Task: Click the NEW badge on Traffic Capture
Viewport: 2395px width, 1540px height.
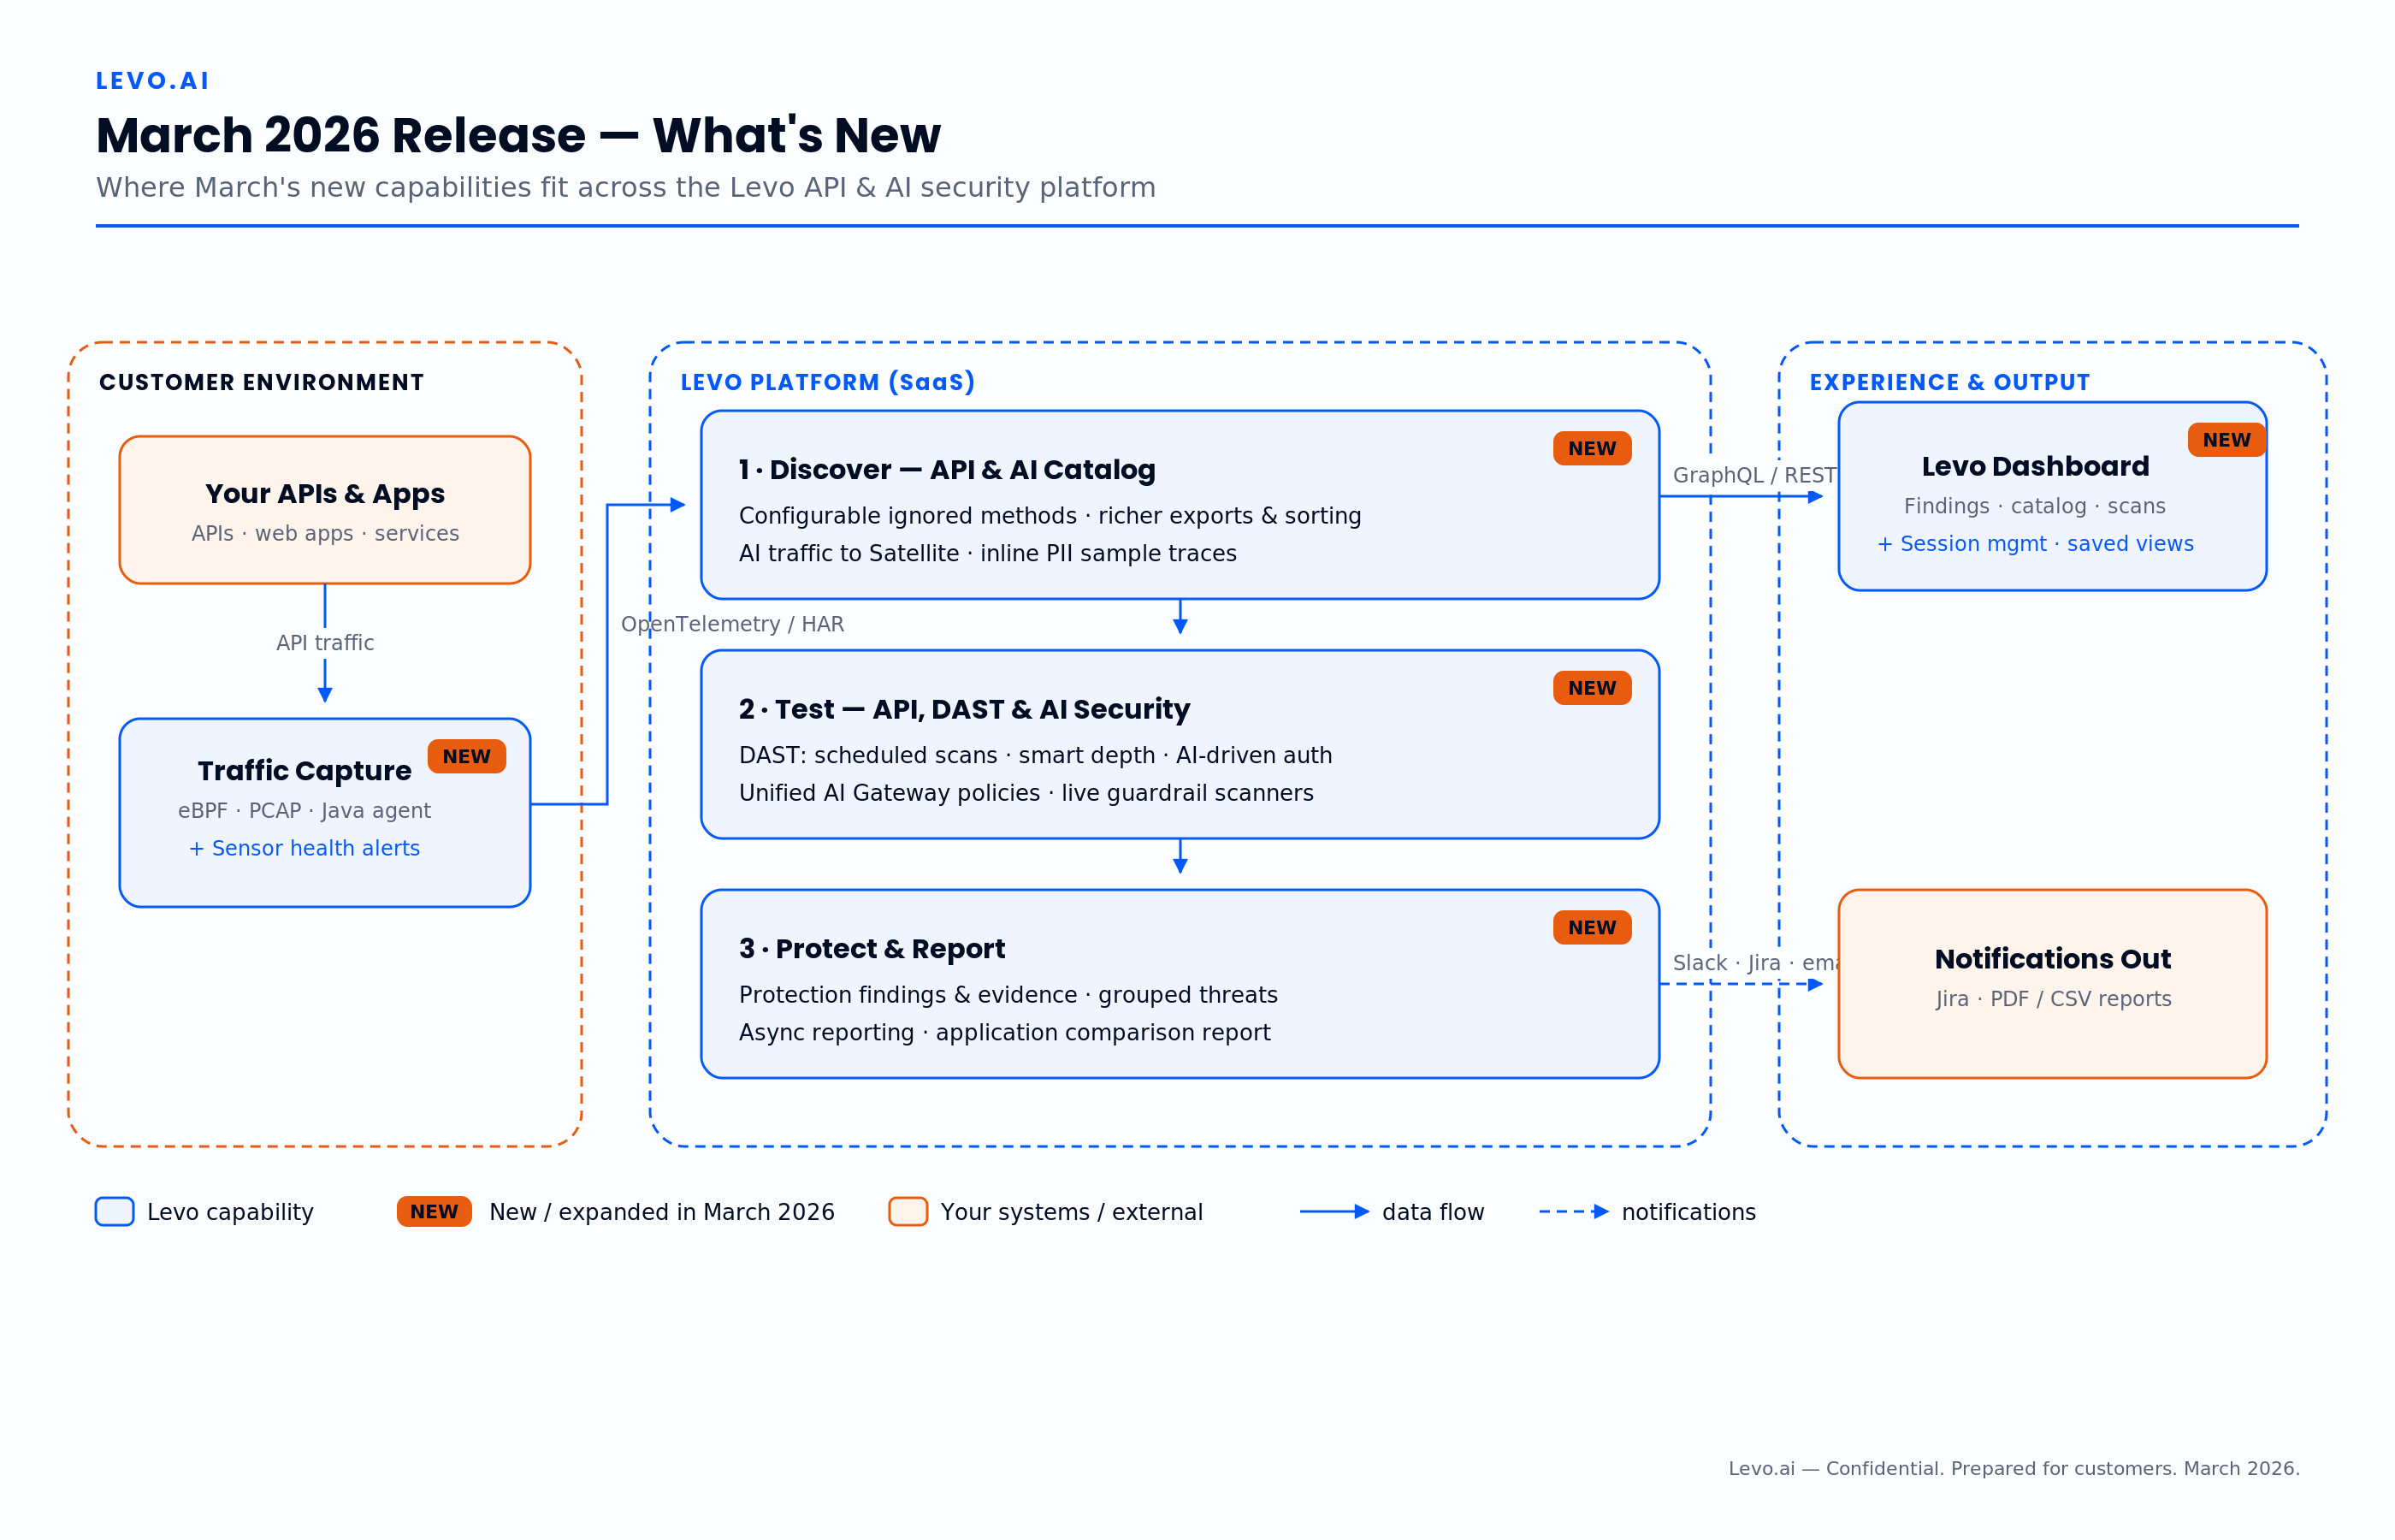Action: click(467, 756)
